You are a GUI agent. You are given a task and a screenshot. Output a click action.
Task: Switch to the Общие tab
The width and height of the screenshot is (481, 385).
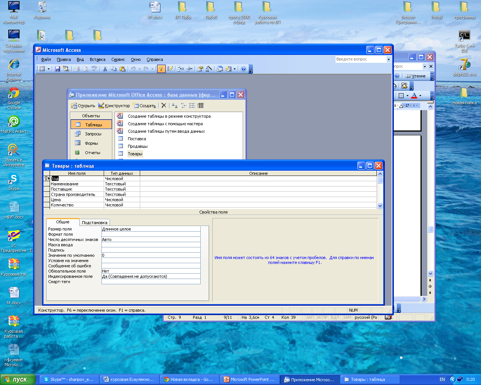(63, 222)
